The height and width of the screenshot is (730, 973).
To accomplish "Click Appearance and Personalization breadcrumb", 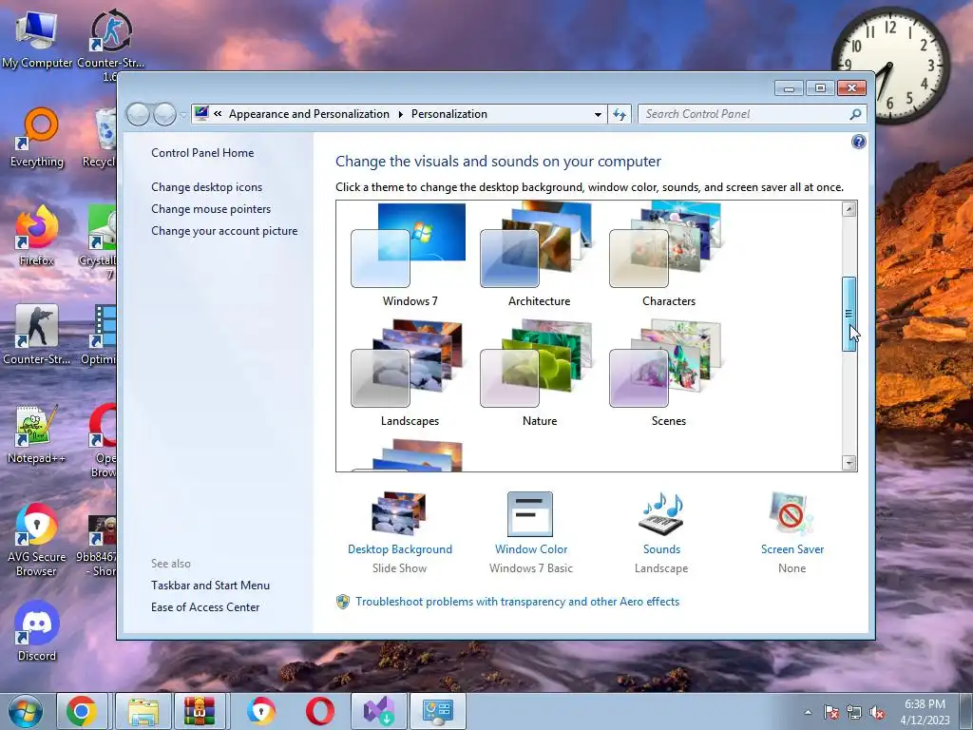I will coord(309,114).
